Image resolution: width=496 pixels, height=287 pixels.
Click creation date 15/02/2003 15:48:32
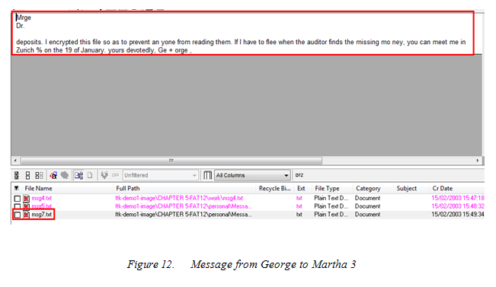coord(458,206)
